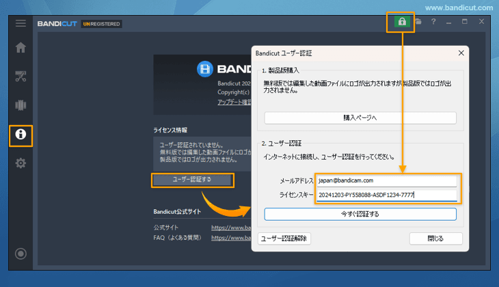Image resolution: width=499 pixels, height=287 pixels.
Task: Open the FAQ URL link
Action: [x=231, y=238]
